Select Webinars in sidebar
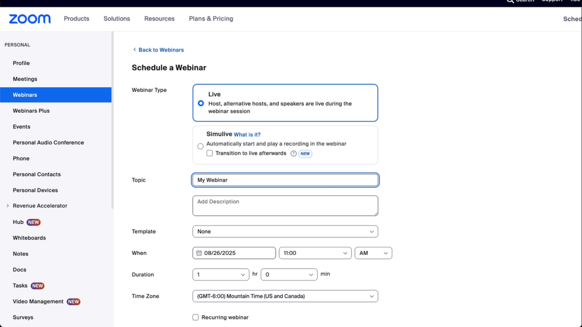This screenshot has width=582, height=327. 56,95
